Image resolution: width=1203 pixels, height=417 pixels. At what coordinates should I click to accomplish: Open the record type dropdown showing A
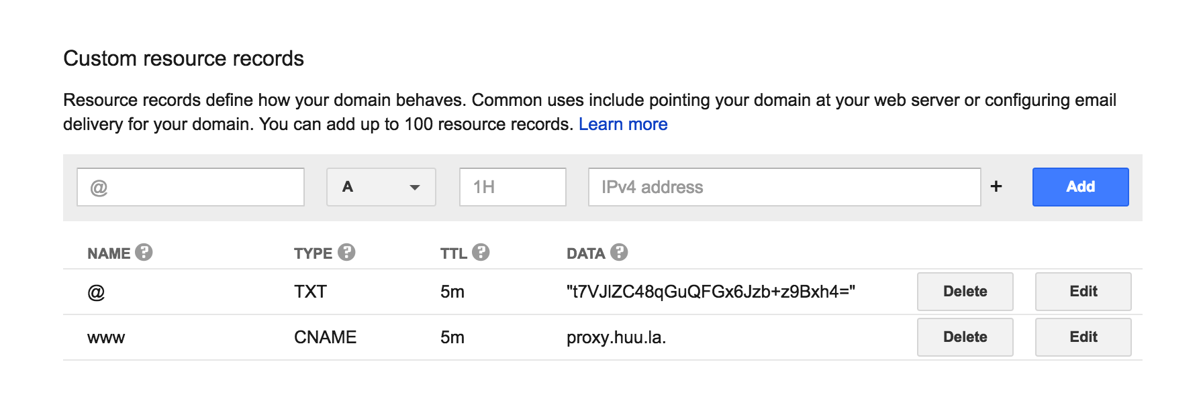[x=381, y=187]
